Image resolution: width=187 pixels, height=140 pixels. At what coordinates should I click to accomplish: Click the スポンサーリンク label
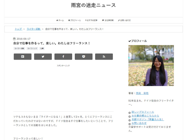click(x=63, y=66)
